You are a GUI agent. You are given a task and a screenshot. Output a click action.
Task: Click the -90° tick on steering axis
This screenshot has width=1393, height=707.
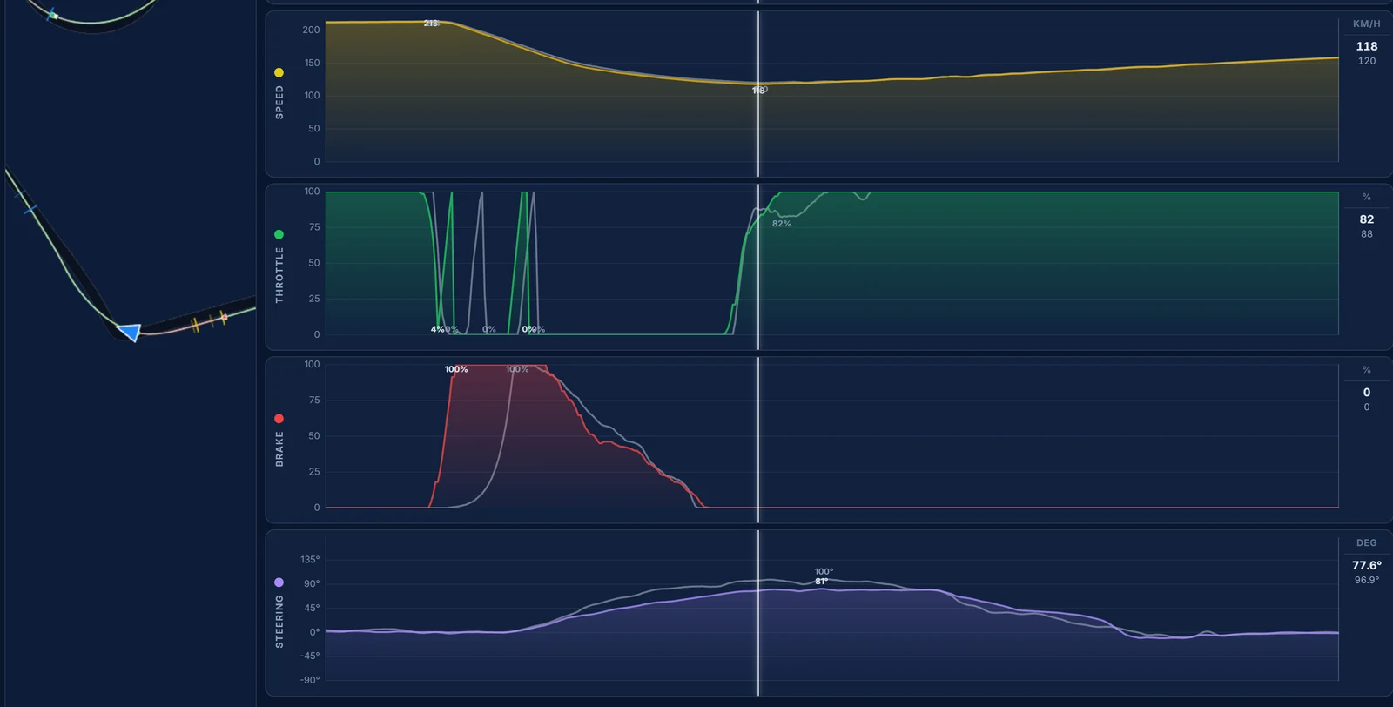310,680
